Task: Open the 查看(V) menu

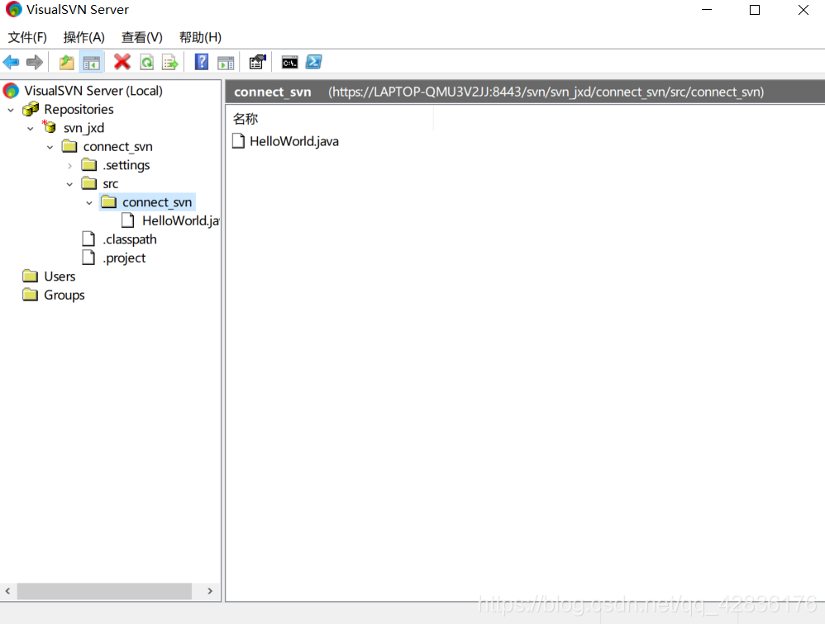Action: [141, 37]
